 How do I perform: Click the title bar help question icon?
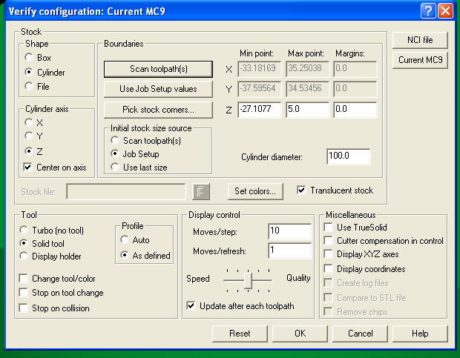click(428, 11)
